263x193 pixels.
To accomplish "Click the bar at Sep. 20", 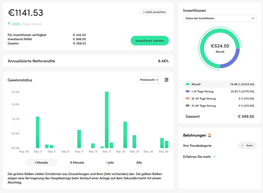I will point(125,135).
